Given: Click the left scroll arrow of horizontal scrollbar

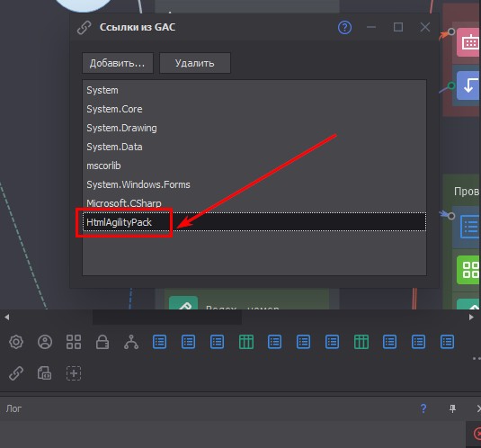Looking at the screenshot, I should pos(6,317).
